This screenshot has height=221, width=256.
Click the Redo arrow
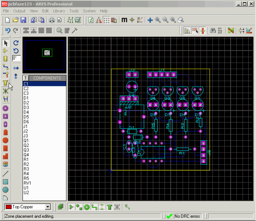16,30
